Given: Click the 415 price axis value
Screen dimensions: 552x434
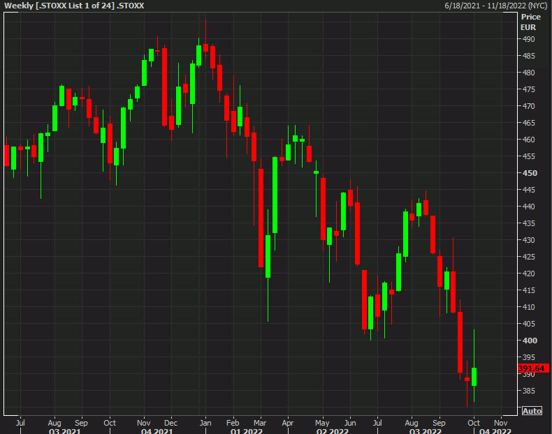Looking at the screenshot, I should click(x=528, y=290).
